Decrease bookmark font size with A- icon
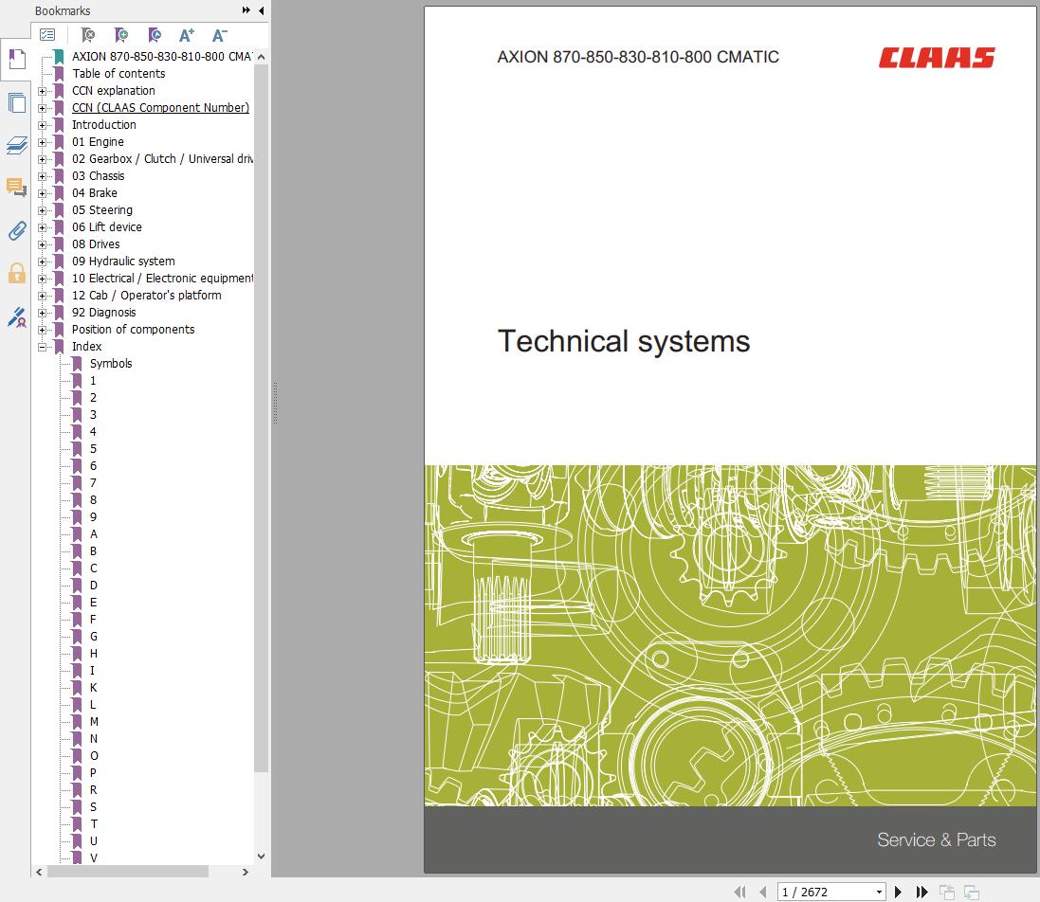Screen dimensions: 1040x902 [x=219, y=35]
